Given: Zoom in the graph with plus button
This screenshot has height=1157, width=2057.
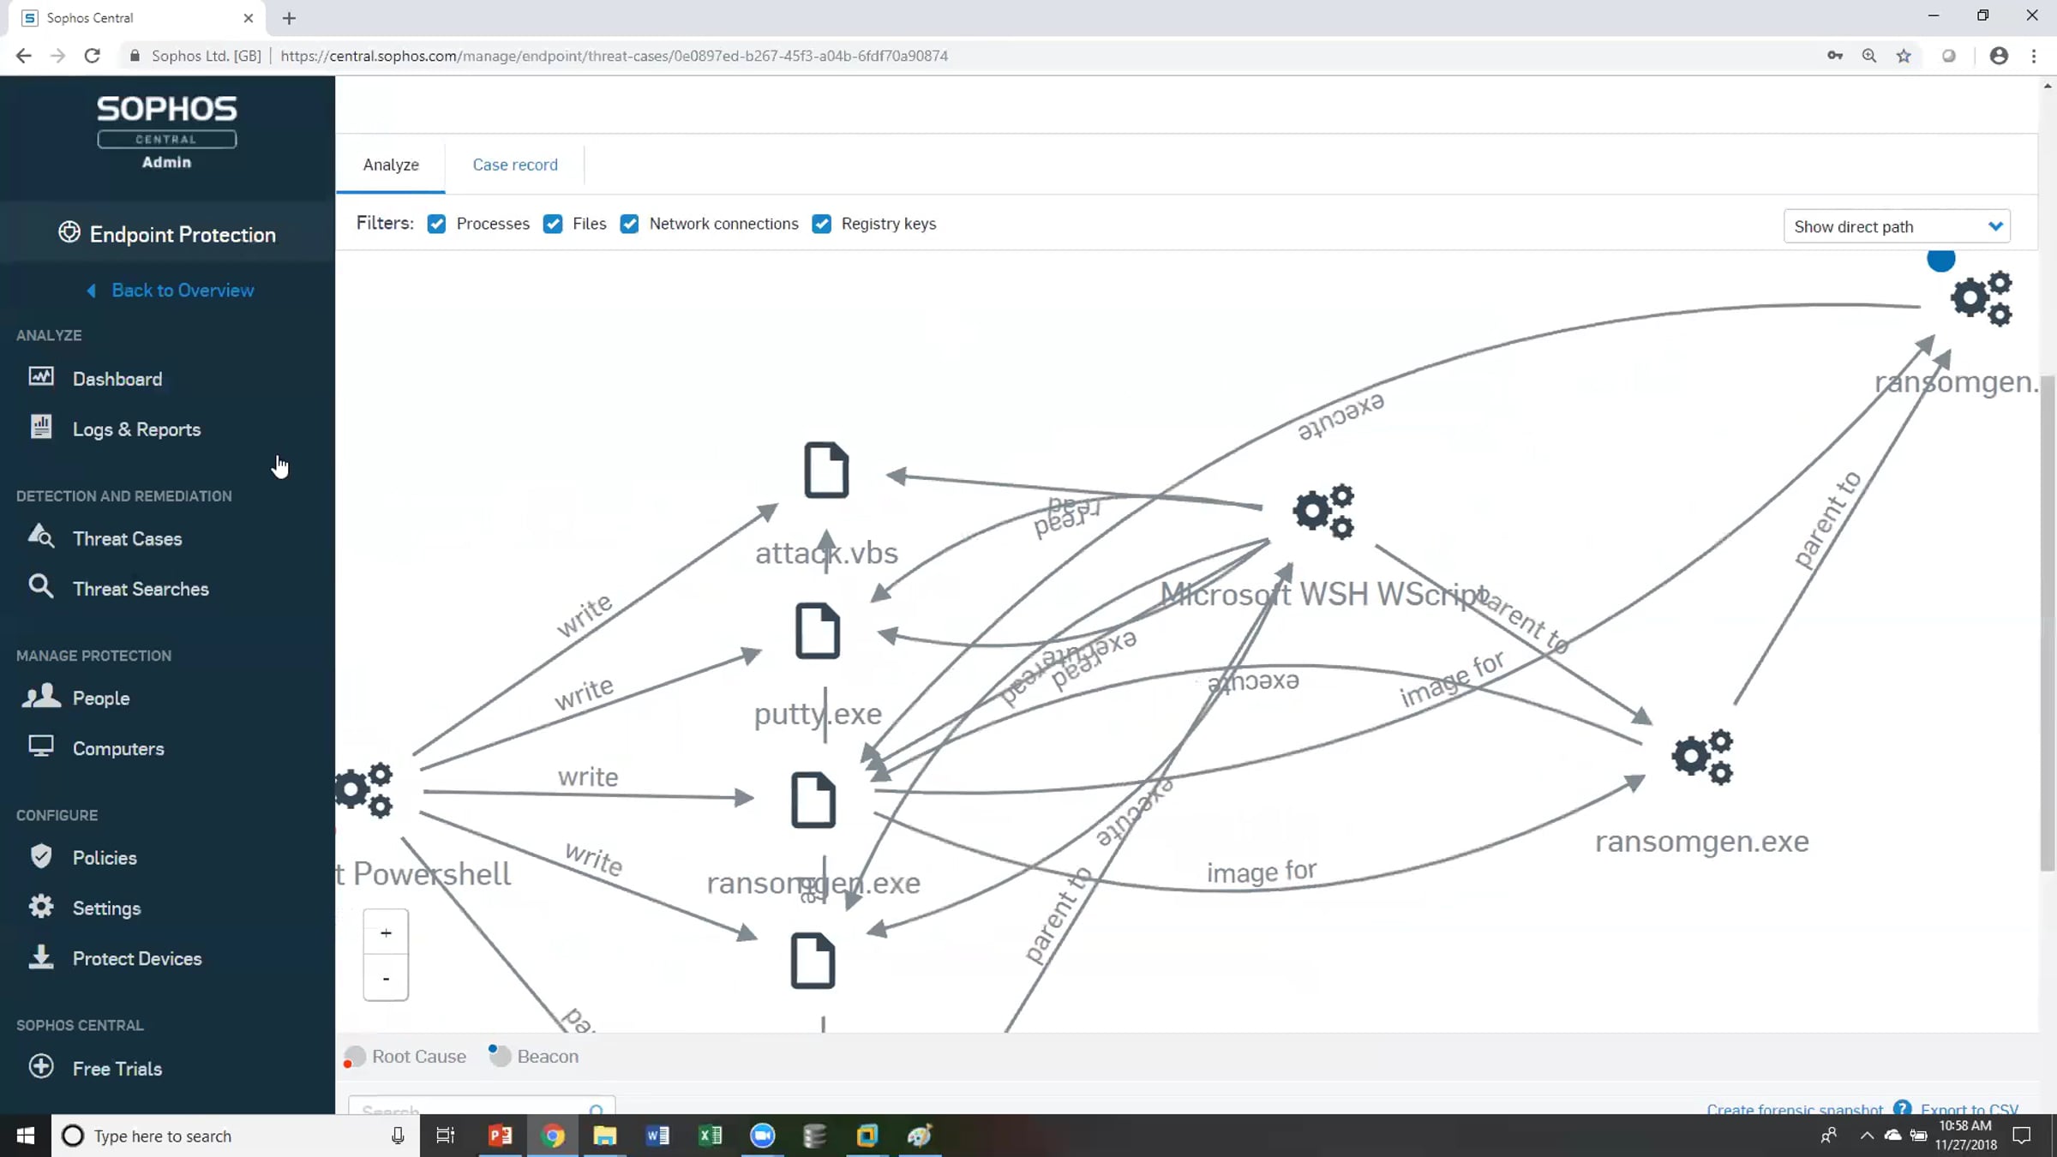Looking at the screenshot, I should tap(386, 932).
